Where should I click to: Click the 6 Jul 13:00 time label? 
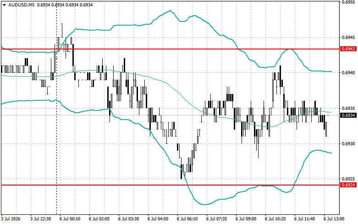tap(334, 219)
